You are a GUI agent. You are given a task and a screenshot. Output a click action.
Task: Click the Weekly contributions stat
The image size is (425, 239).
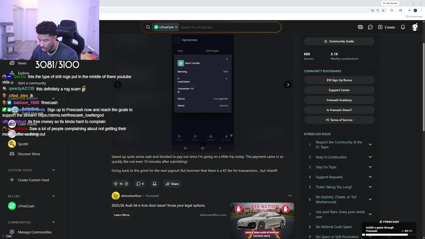point(344,56)
